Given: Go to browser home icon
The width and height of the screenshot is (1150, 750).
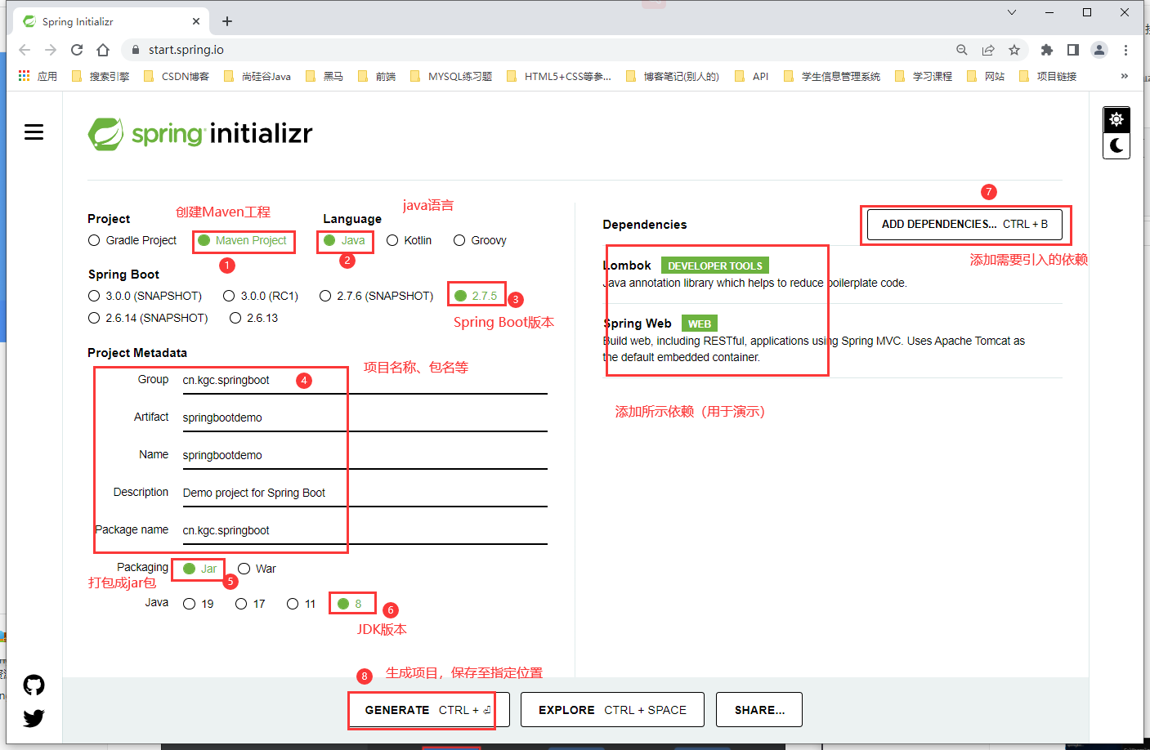Looking at the screenshot, I should click(x=103, y=50).
